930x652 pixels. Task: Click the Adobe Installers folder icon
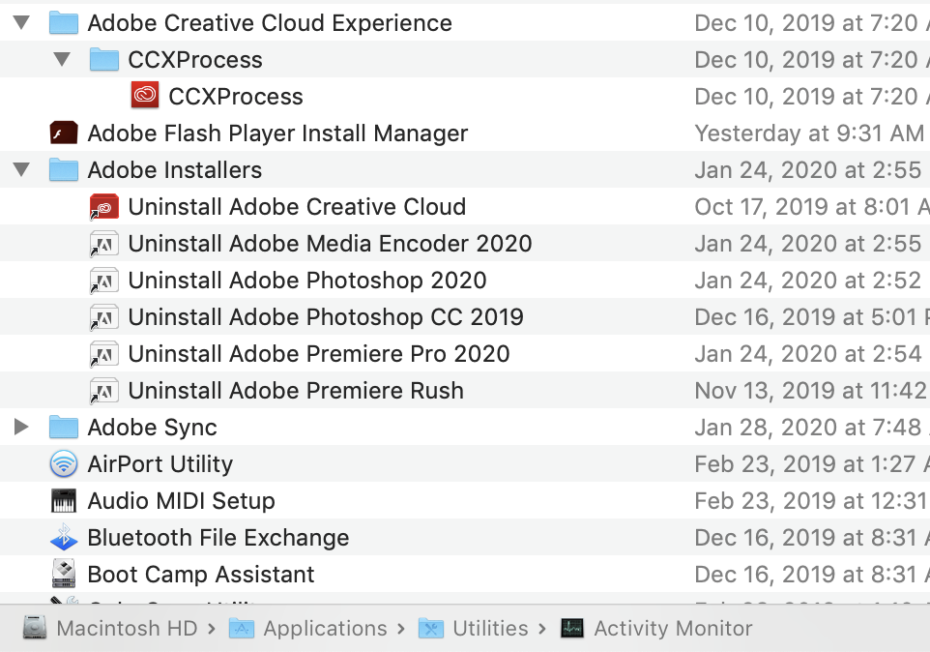point(63,169)
